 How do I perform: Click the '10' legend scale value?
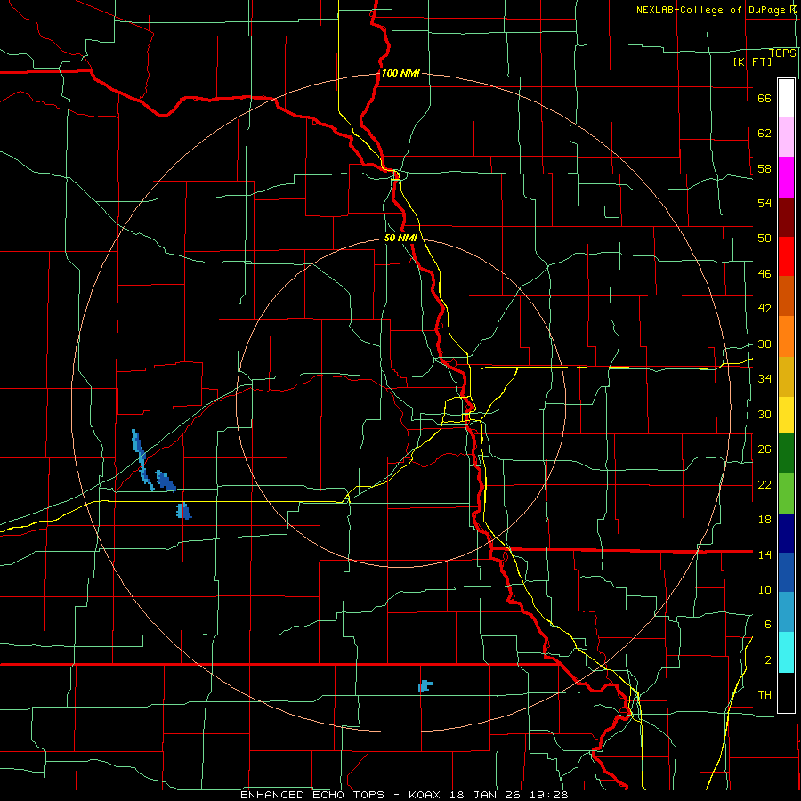(765, 589)
